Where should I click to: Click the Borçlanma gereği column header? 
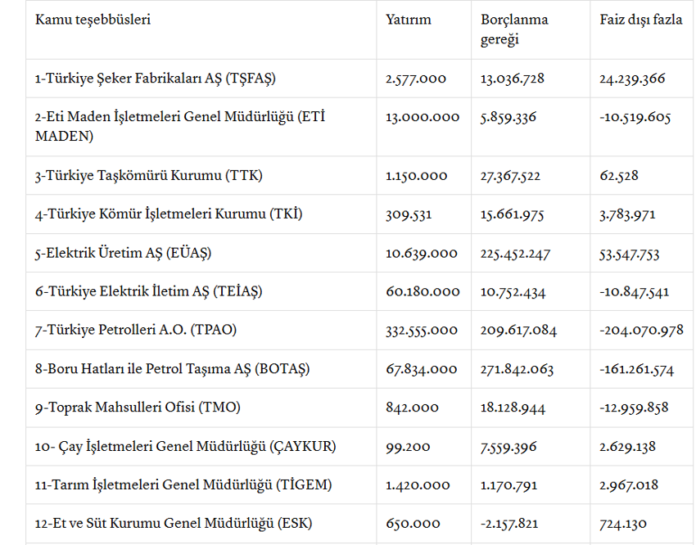tap(514, 29)
